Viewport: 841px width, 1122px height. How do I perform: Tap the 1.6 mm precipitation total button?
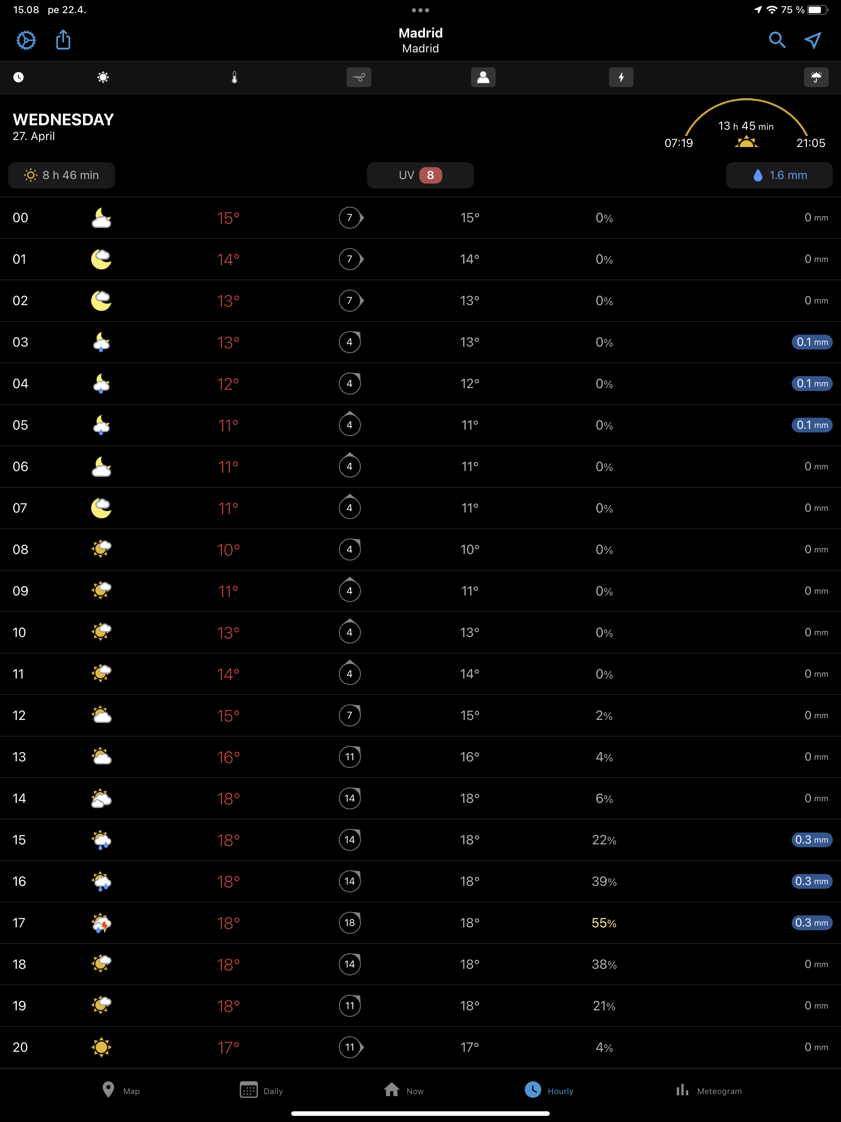click(779, 175)
